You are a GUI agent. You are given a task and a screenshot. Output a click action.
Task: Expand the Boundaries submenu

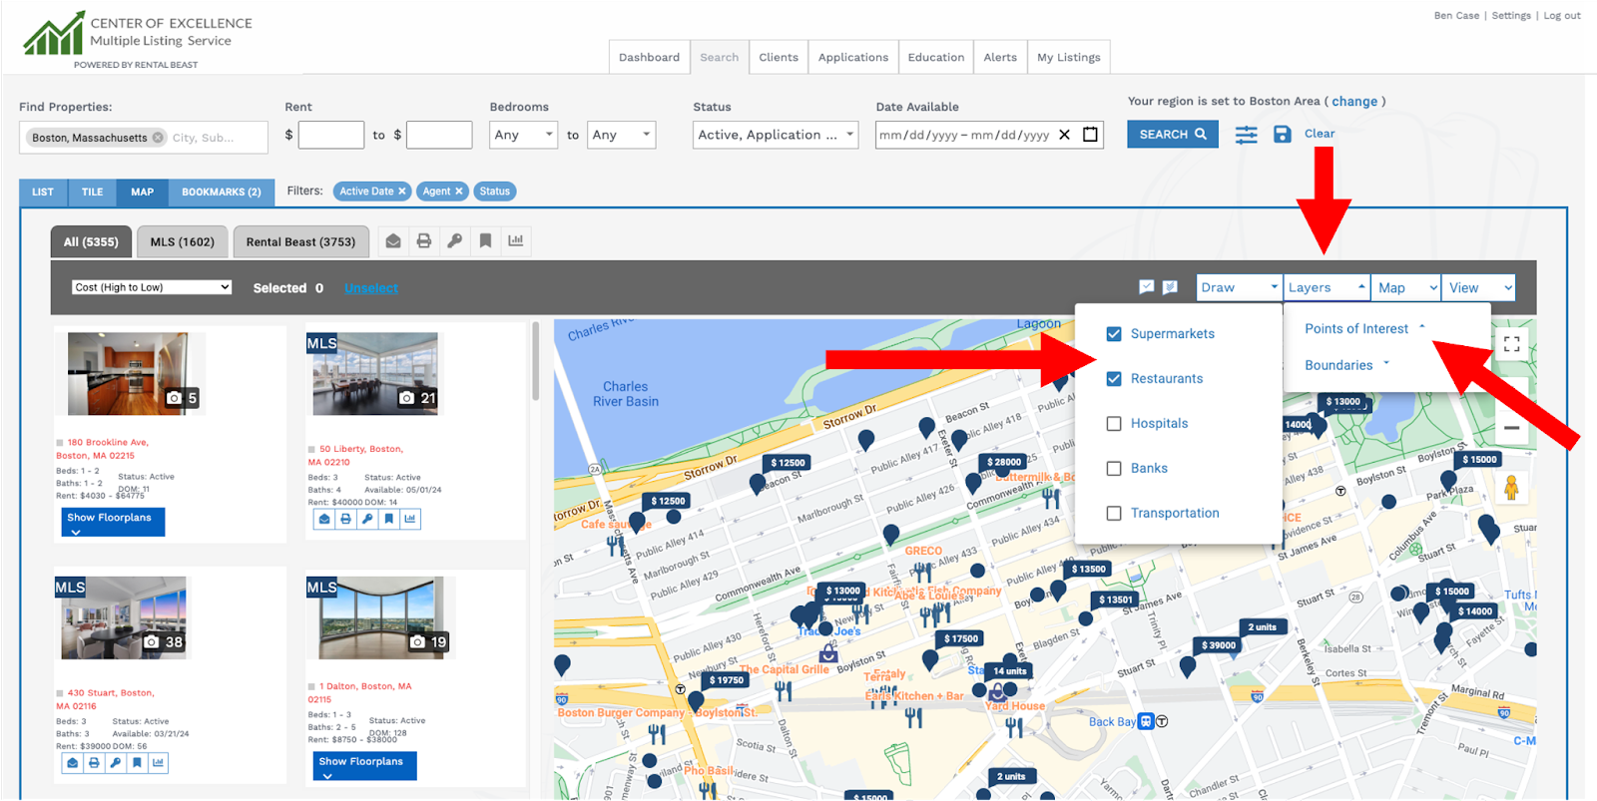click(x=1346, y=366)
